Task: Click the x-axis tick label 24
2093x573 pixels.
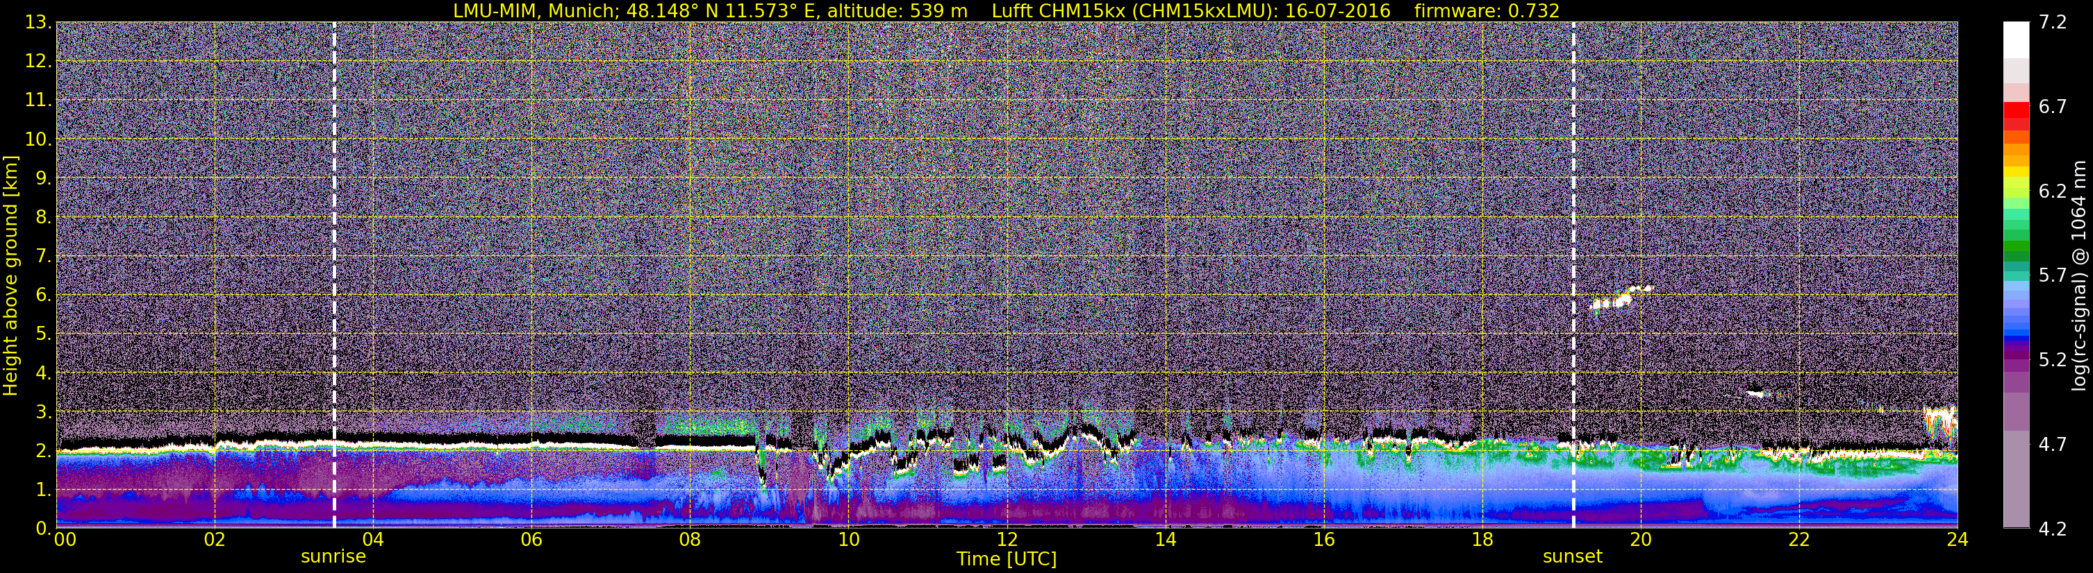Action: tap(1958, 539)
